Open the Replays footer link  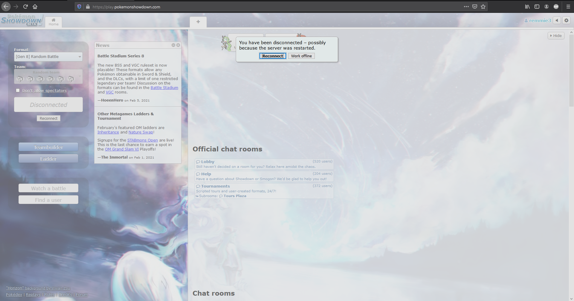coord(33,295)
